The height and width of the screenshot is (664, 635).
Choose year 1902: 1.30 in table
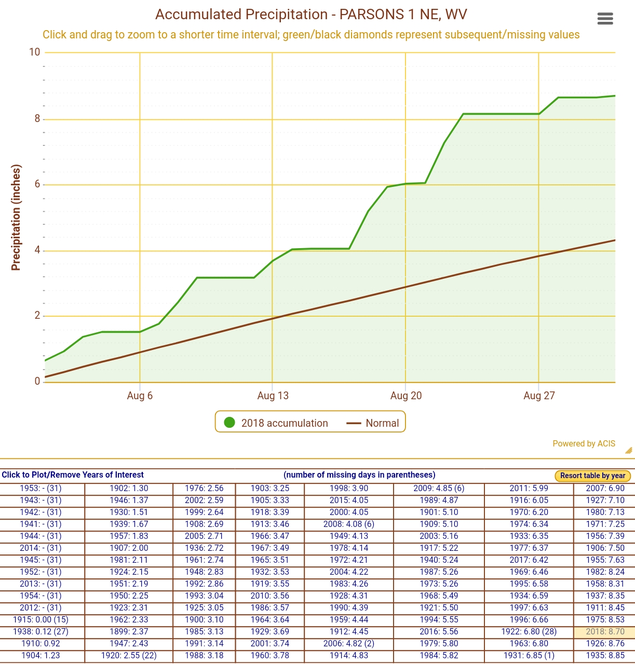129,489
